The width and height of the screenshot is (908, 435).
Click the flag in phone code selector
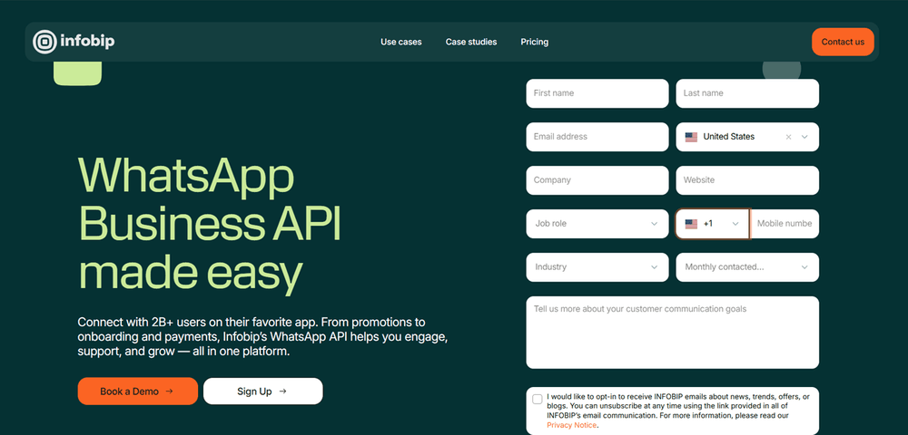pos(691,224)
